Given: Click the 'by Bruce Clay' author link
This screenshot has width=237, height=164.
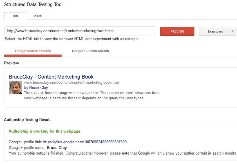Looking at the screenshot, I should (36, 87).
